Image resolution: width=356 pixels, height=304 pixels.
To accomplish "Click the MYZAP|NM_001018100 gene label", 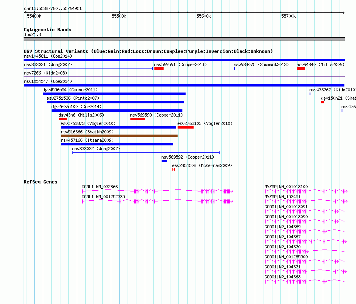I will click(286, 187).
